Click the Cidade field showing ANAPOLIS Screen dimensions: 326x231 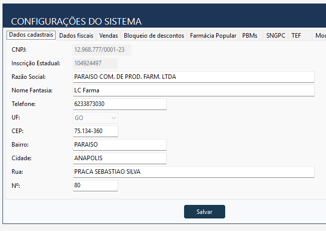tap(120, 158)
